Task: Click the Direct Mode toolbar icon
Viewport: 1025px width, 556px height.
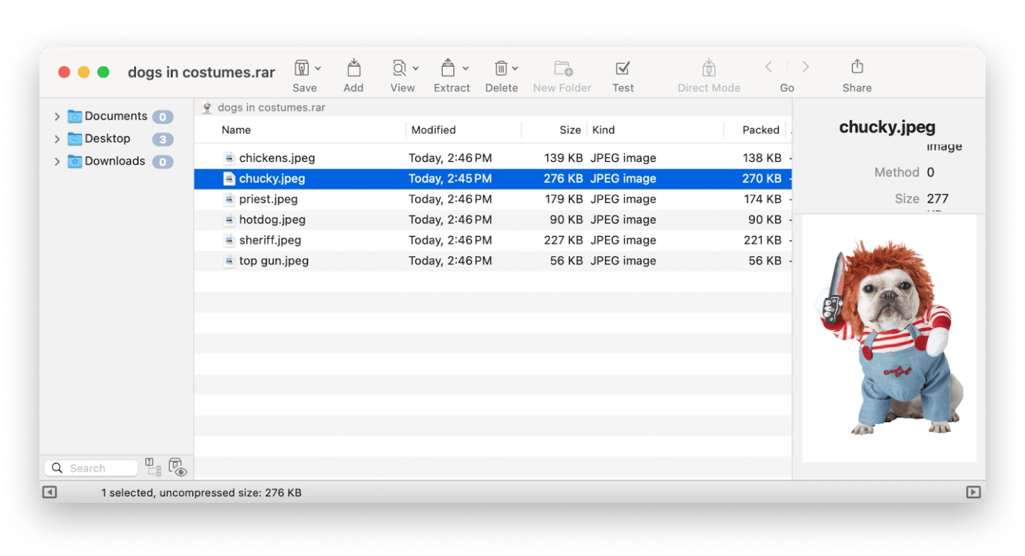Action: pyautogui.click(x=708, y=68)
